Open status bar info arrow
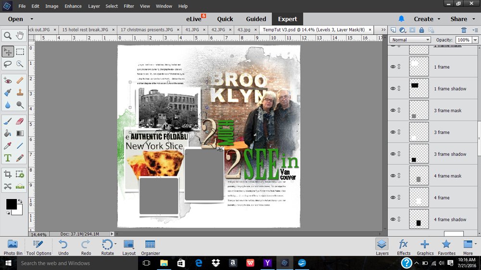Image resolution: width=481 pixels, height=270 pixels. (x=112, y=234)
